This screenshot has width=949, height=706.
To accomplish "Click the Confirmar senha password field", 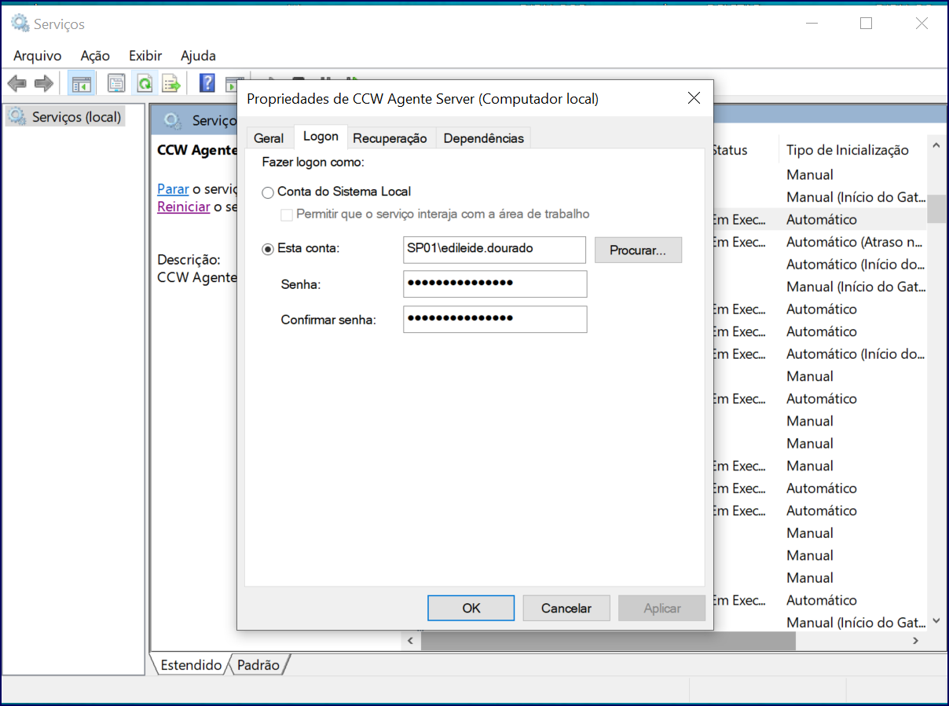I will click(495, 320).
